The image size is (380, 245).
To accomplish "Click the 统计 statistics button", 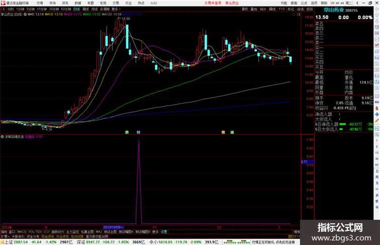I will coord(263,9).
